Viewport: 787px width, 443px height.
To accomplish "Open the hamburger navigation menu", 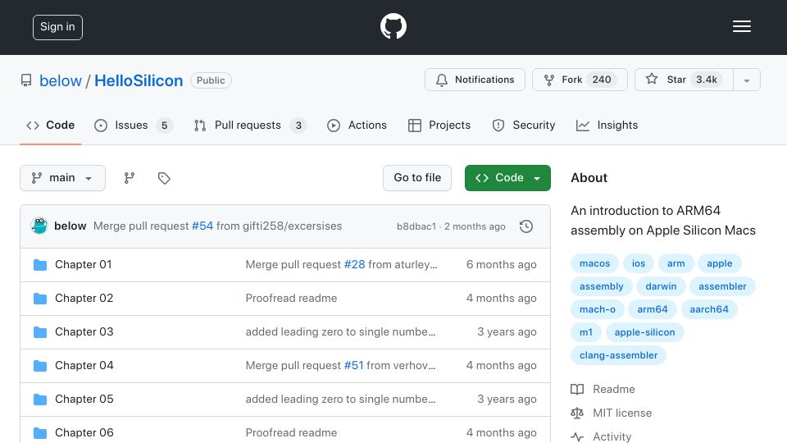I will (741, 26).
